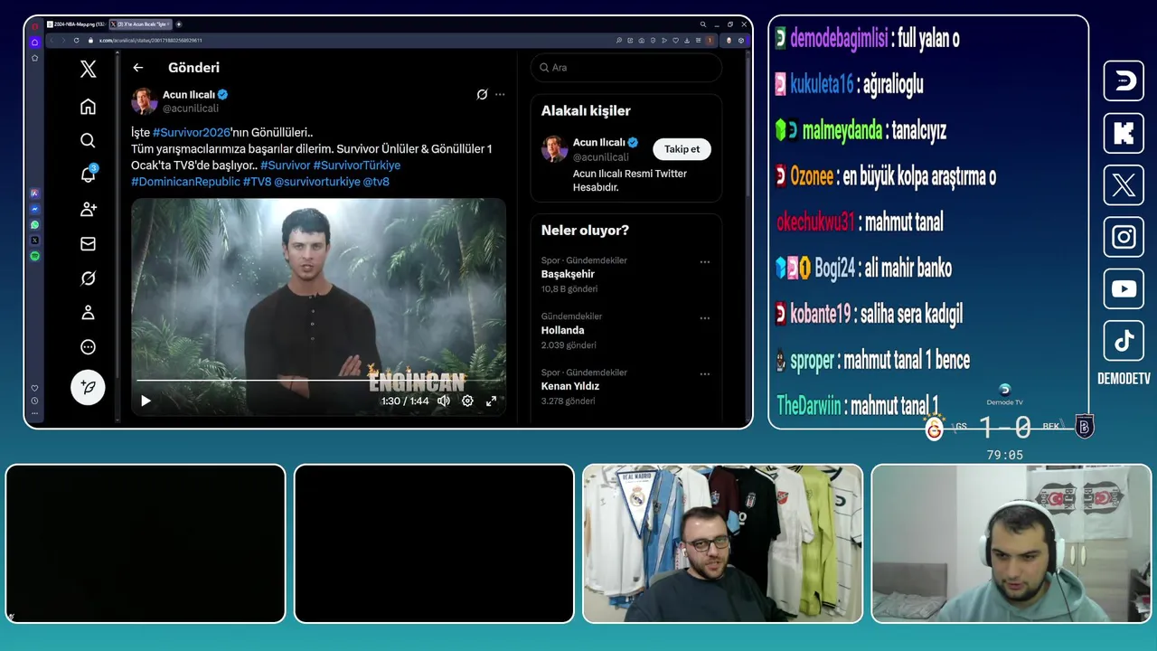Open Grok icon in X sidebar
The width and height of the screenshot is (1157, 651).
88,278
